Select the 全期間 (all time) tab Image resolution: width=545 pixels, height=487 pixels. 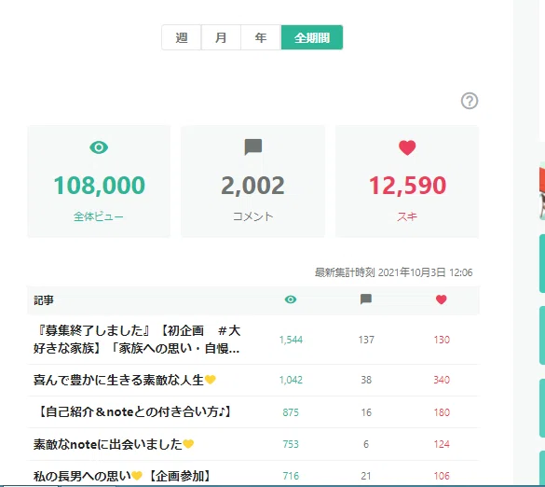312,37
